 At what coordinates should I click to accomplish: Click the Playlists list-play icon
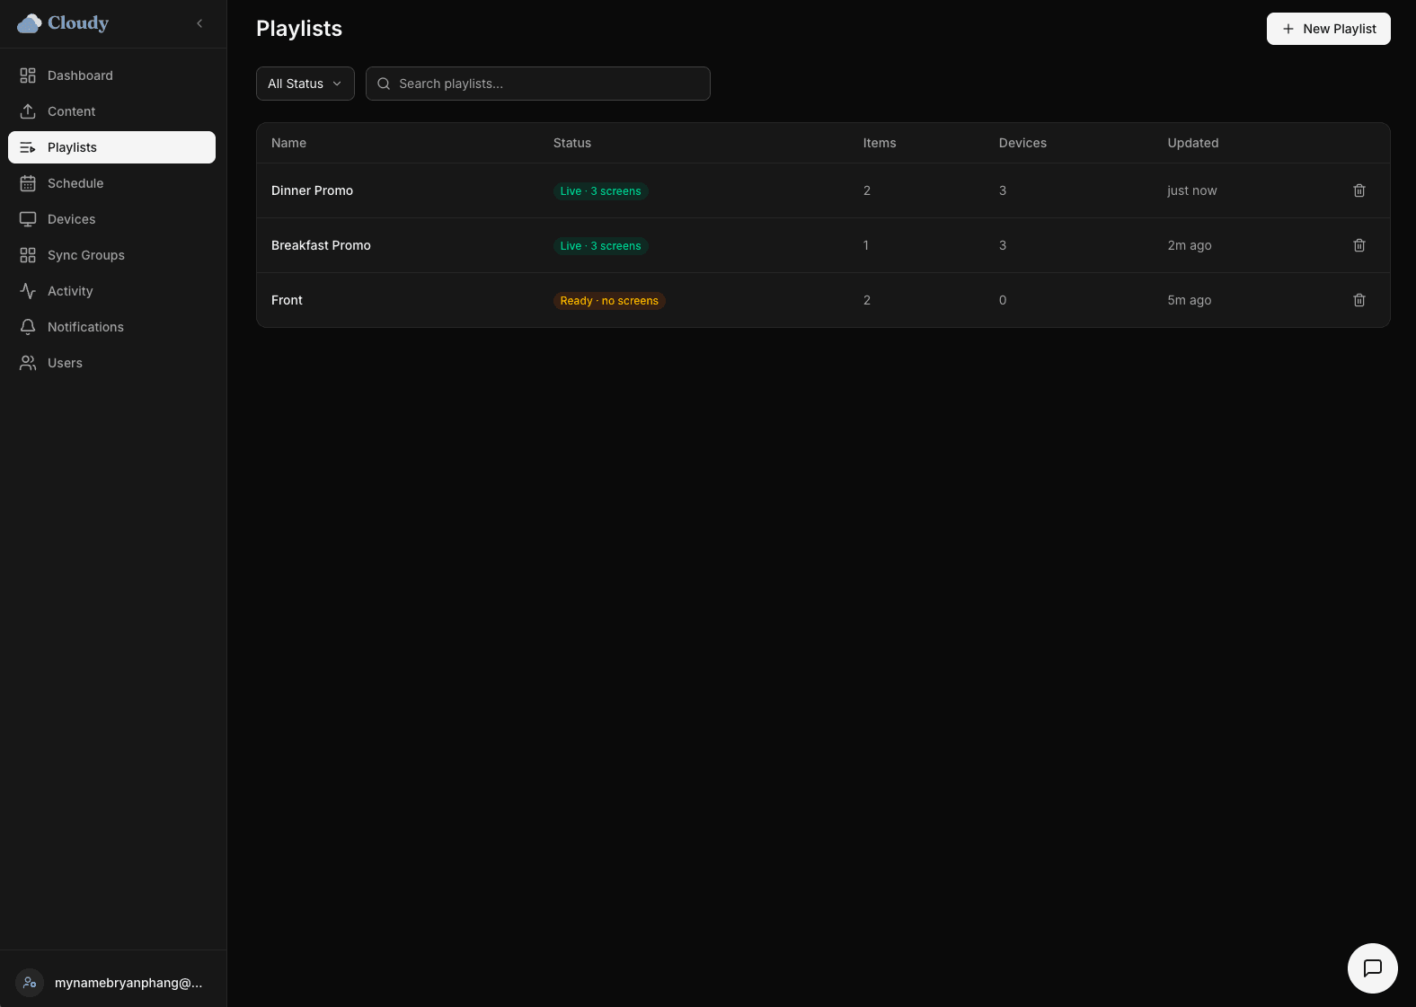pyautogui.click(x=28, y=147)
